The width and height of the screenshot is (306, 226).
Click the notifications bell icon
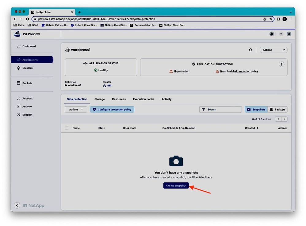(x=272, y=34)
